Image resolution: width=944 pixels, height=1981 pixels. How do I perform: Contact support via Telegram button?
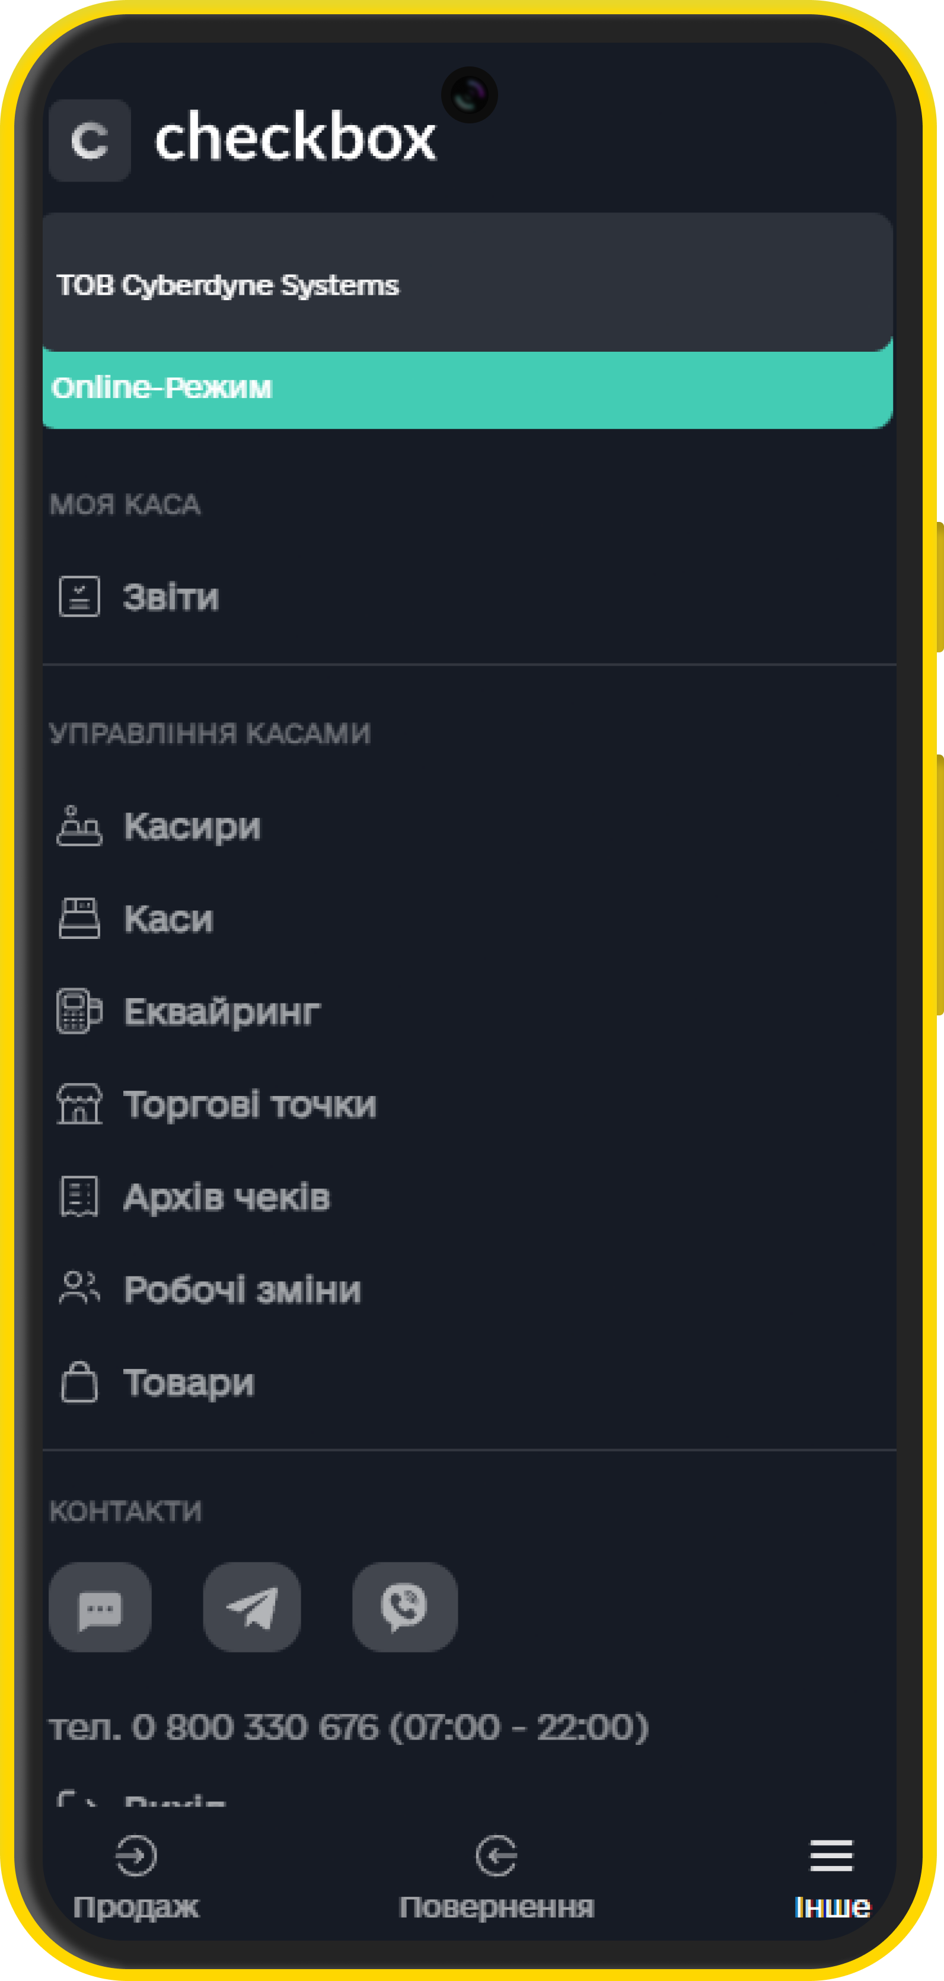tap(252, 1607)
